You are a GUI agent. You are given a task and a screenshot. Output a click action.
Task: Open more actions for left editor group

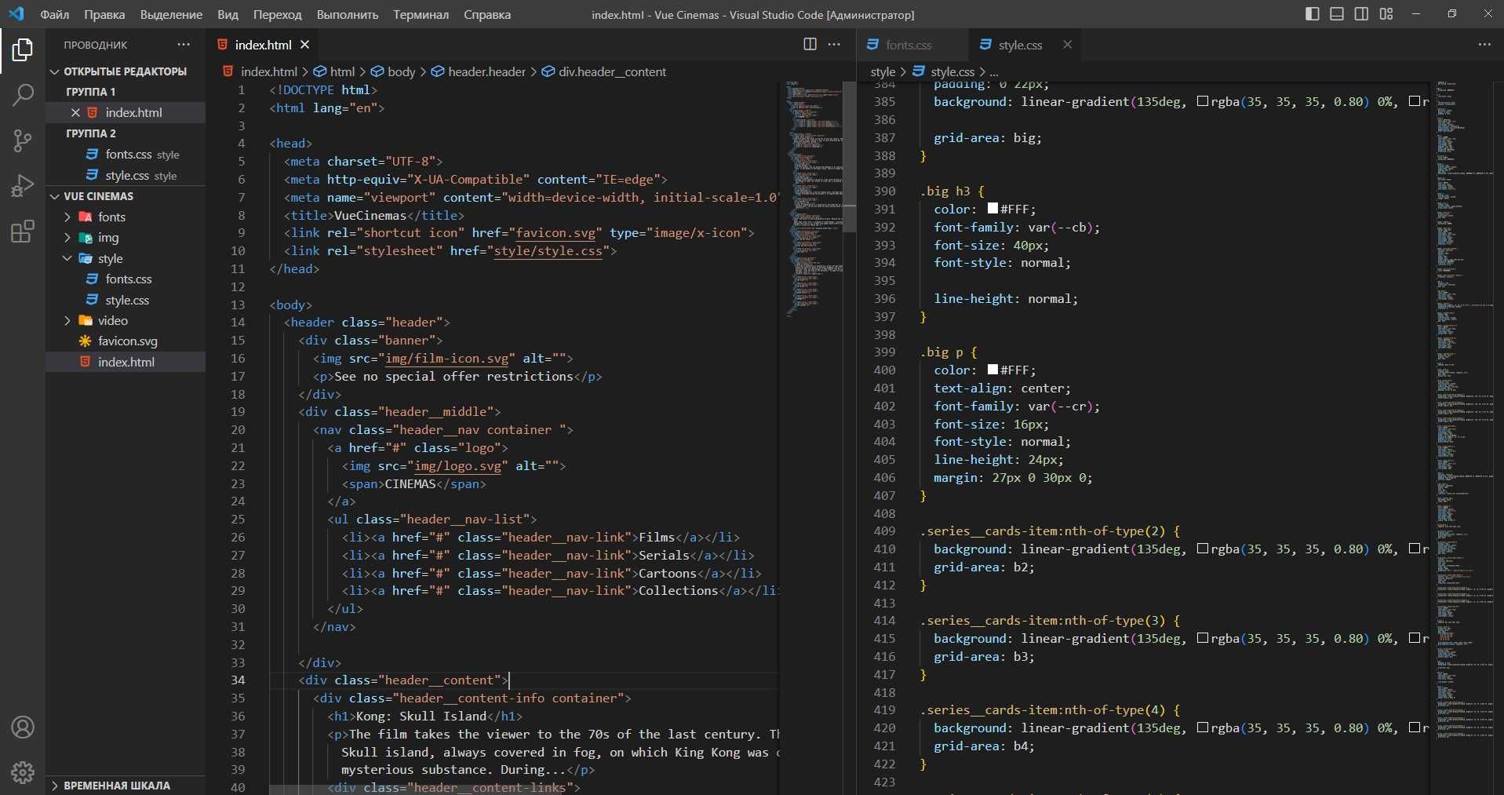coord(834,44)
